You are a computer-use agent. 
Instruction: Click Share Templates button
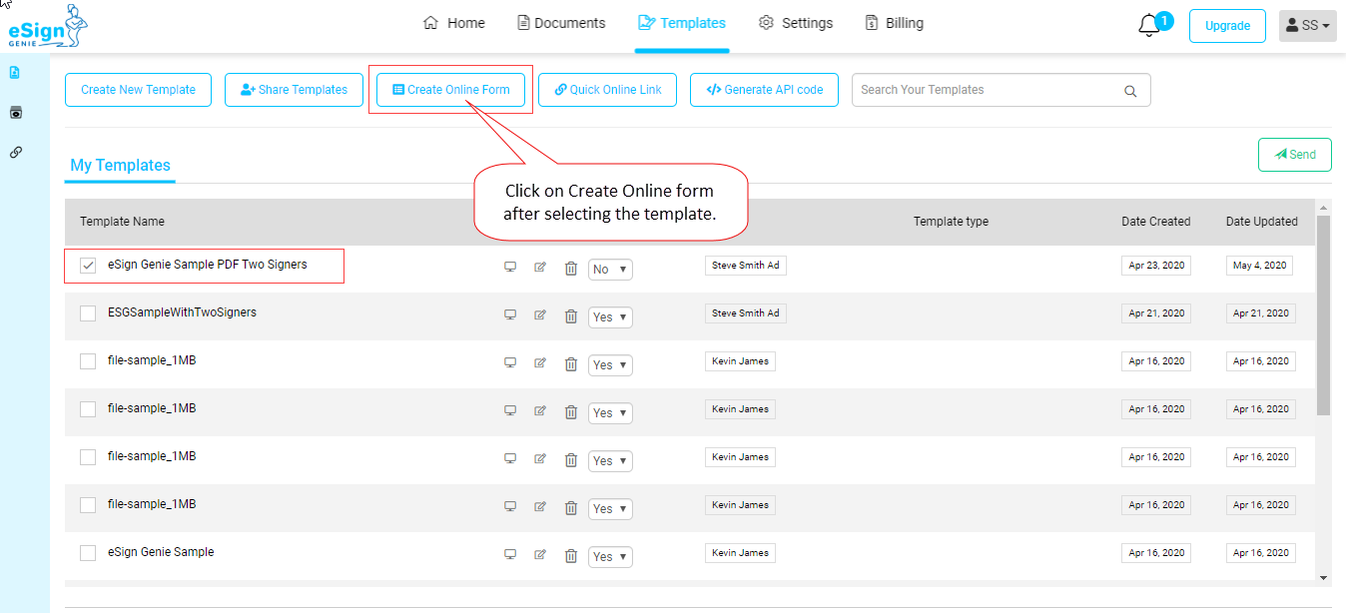(x=294, y=90)
